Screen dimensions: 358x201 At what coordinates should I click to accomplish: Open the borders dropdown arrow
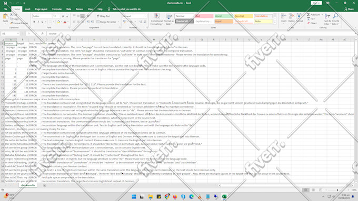[x=53, y=22]
